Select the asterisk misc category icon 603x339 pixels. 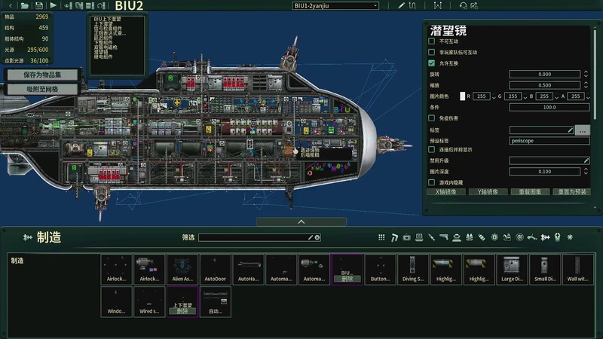point(570,237)
